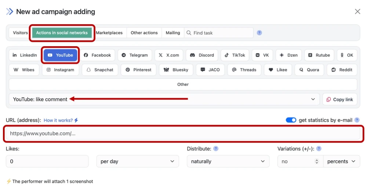Image resolution: width=367 pixels, height=189 pixels.
Task: Select the TikTok network button
Action: tap(235, 55)
